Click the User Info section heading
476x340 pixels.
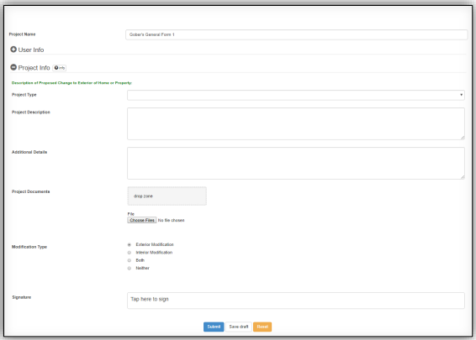coord(31,50)
